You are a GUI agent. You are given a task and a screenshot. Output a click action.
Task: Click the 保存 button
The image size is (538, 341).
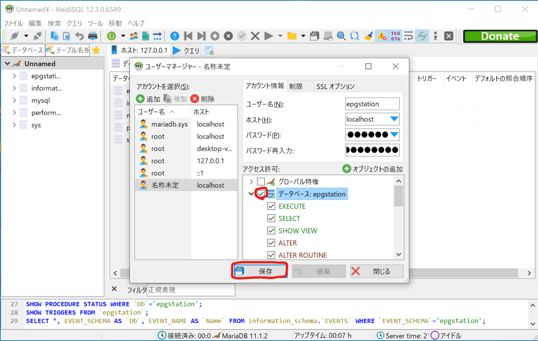[260, 272]
